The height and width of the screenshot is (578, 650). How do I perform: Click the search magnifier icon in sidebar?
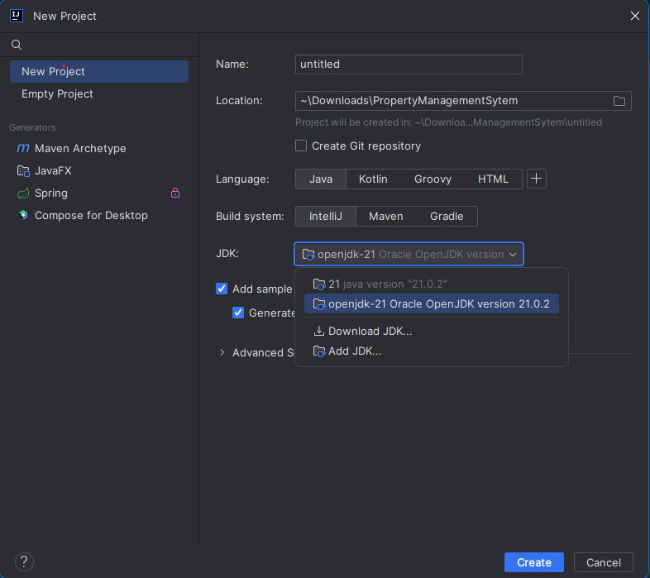coord(17,45)
